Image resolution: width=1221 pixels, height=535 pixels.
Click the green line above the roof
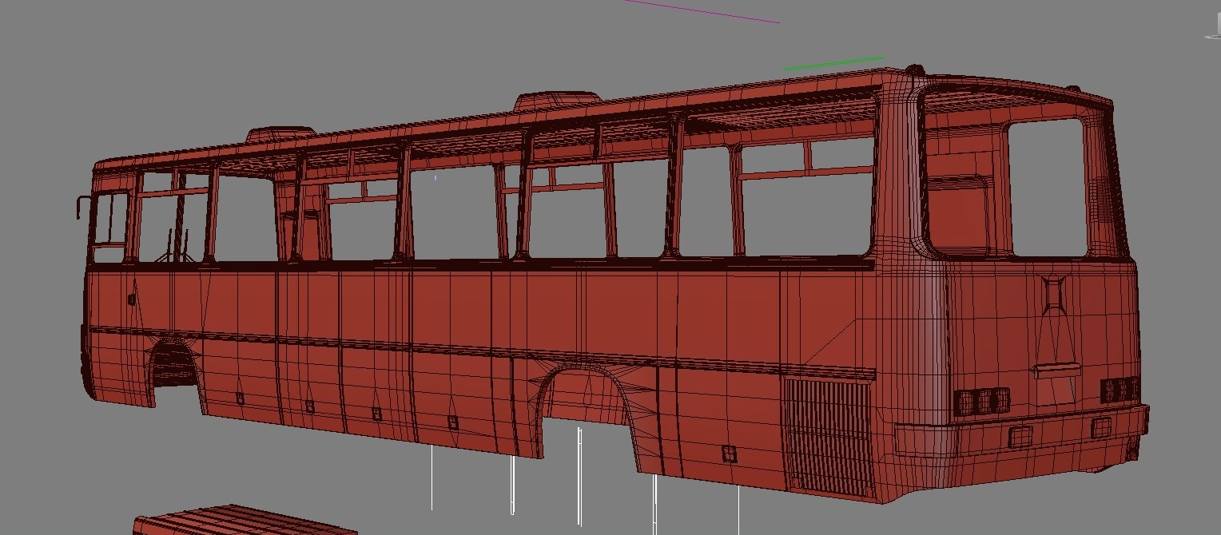click(834, 63)
